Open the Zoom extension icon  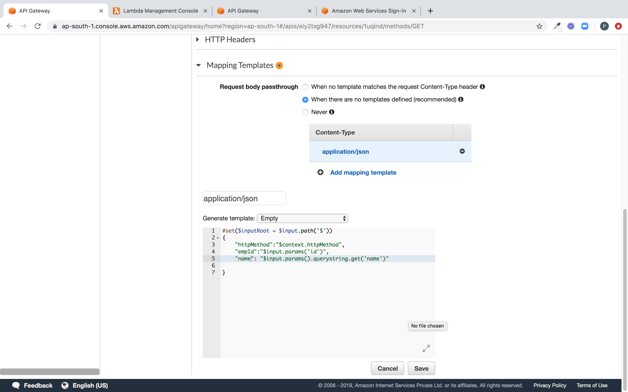pos(585,26)
